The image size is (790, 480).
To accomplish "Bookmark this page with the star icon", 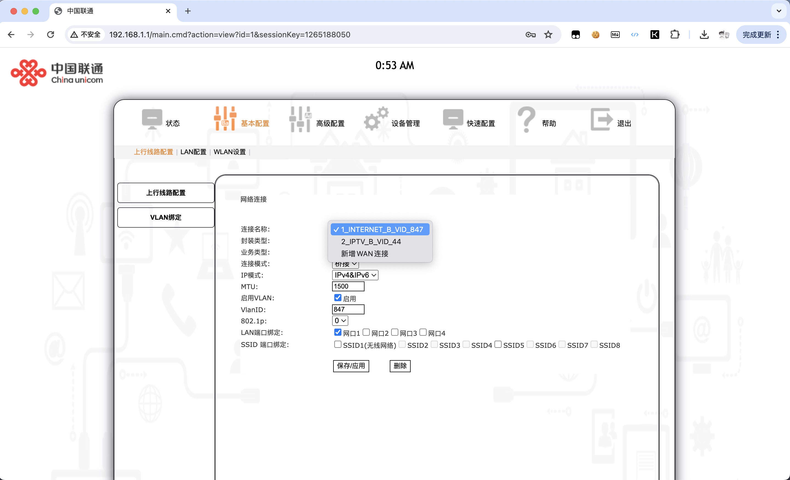I will coord(548,35).
